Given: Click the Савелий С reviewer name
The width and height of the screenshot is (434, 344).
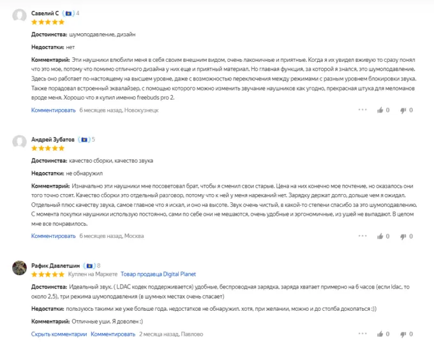Looking at the screenshot, I should click(45, 13).
